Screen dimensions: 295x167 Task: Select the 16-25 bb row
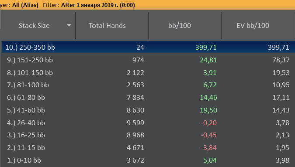click(x=148, y=135)
